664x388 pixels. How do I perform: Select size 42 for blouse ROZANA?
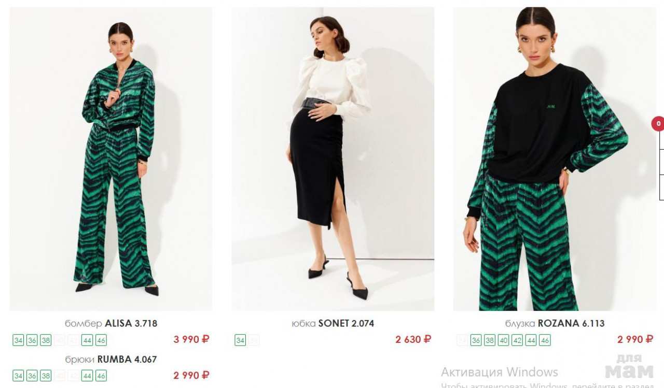coord(517,340)
